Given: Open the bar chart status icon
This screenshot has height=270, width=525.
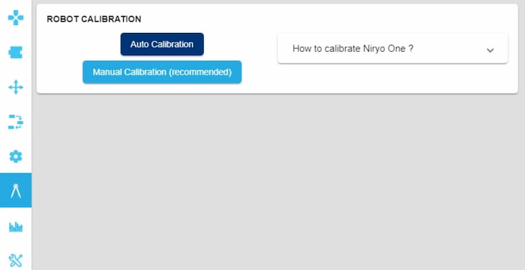Looking at the screenshot, I should [x=15, y=227].
